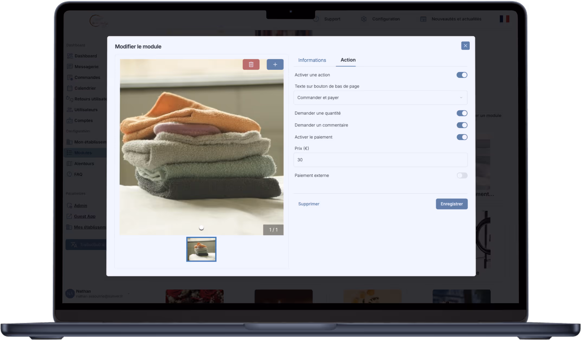Click the carousel dot indicator on image
Image resolution: width=581 pixels, height=340 pixels.
(201, 228)
